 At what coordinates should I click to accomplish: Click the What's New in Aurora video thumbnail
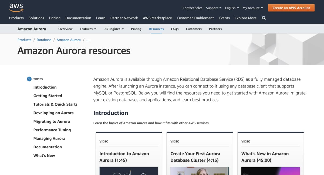point(271,171)
